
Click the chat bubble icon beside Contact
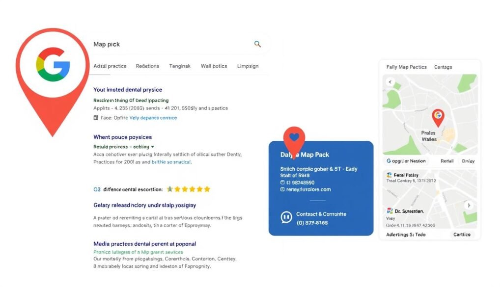(x=286, y=217)
